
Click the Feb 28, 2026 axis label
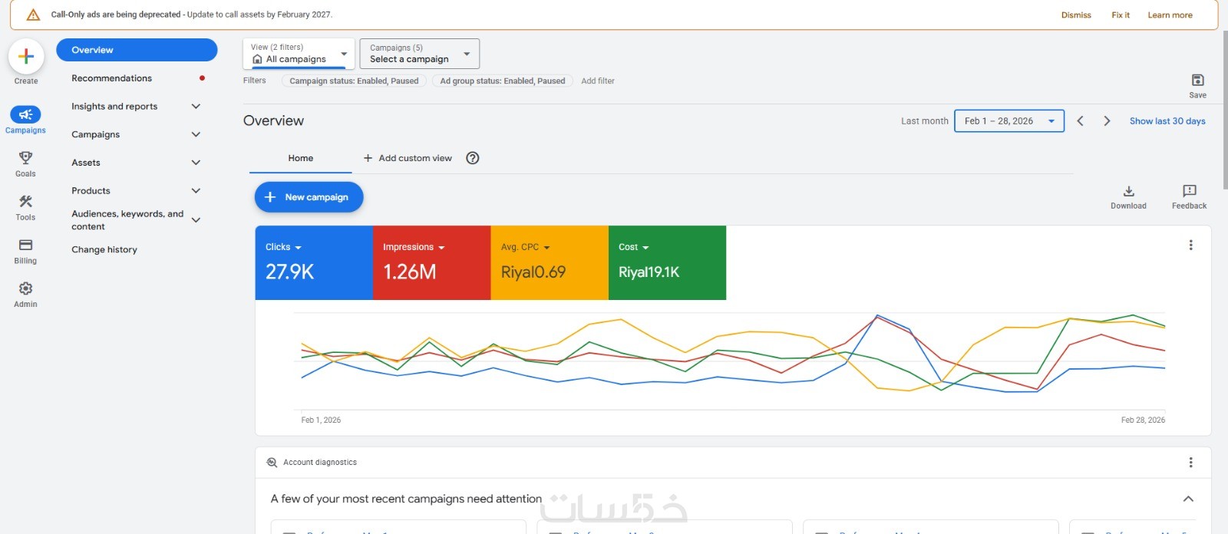(1143, 420)
